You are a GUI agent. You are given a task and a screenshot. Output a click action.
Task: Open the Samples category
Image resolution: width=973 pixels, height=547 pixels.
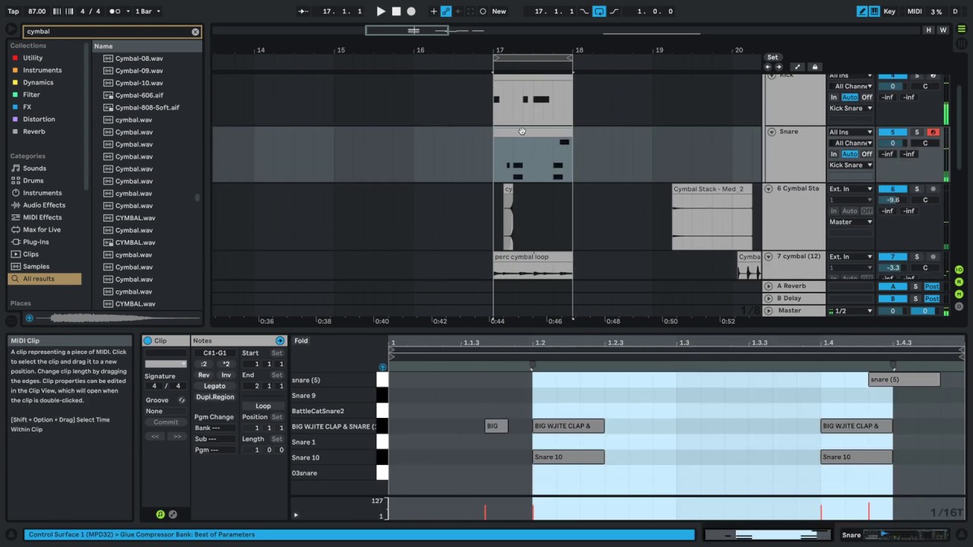(x=36, y=267)
